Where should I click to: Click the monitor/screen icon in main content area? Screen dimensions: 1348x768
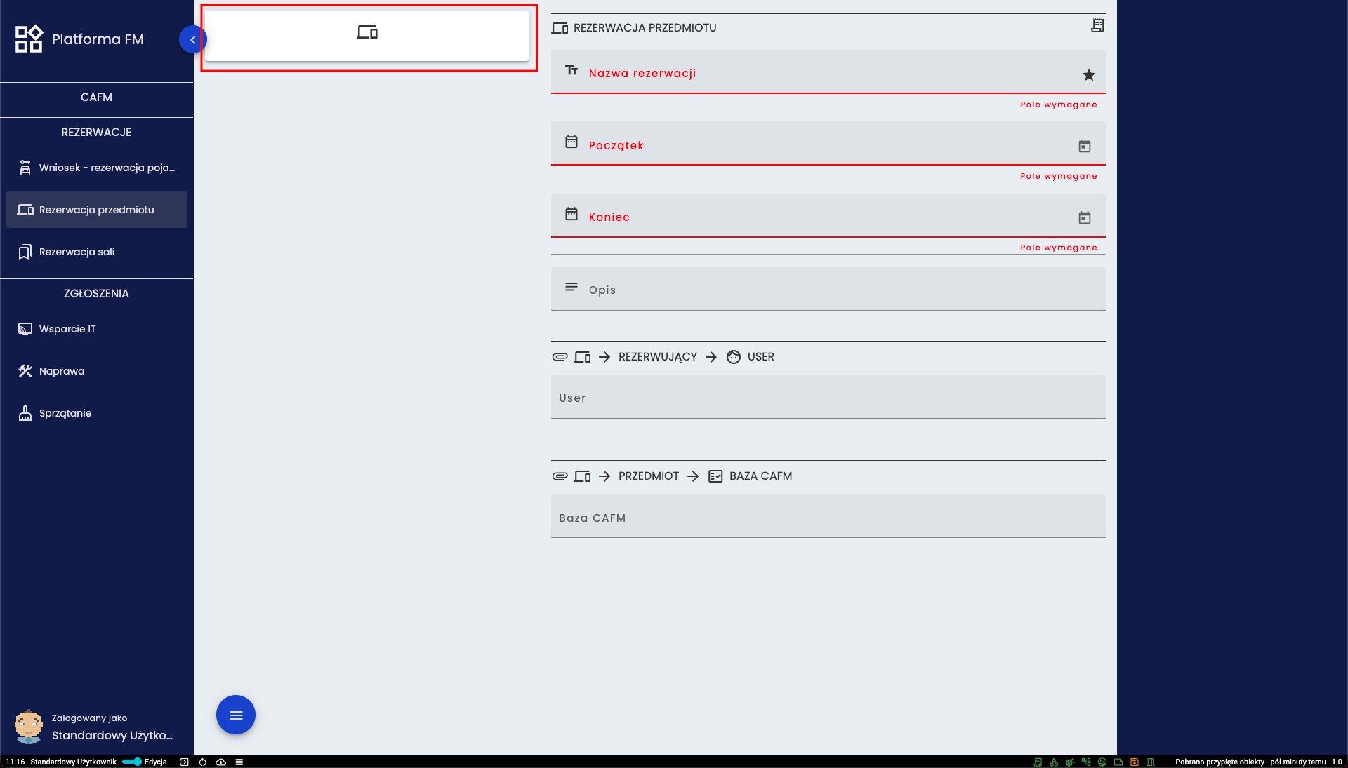(x=366, y=32)
